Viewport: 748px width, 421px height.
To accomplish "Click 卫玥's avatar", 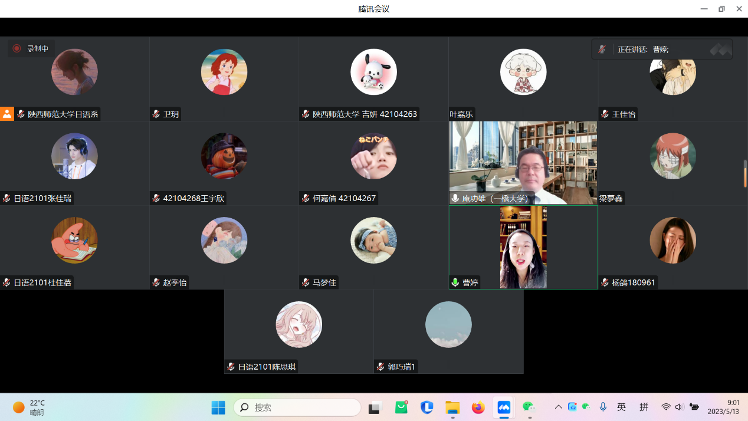I will [x=224, y=72].
